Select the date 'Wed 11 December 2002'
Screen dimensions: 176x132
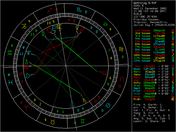(x=150, y=9)
